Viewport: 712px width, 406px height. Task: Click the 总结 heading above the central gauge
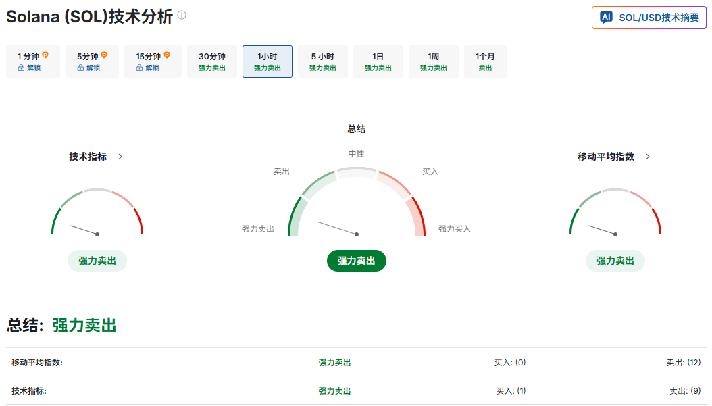(357, 129)
